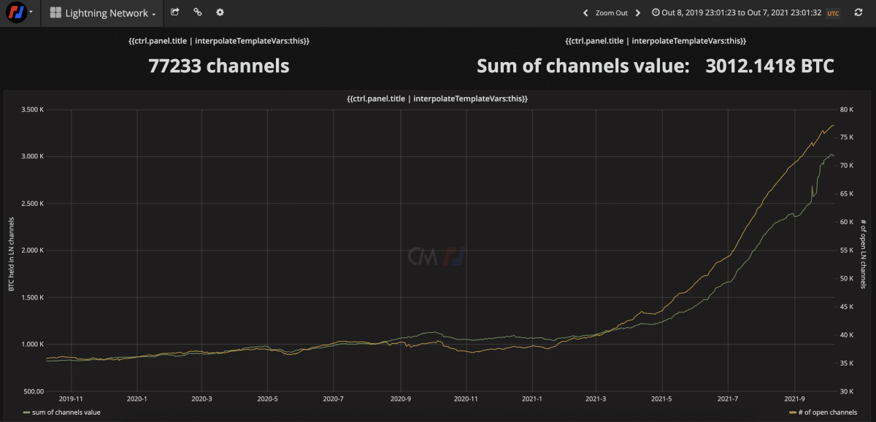Screen dimensions: 876x422
Task: Shift time range backward with left arrow
Action: (x=585, y=13)
